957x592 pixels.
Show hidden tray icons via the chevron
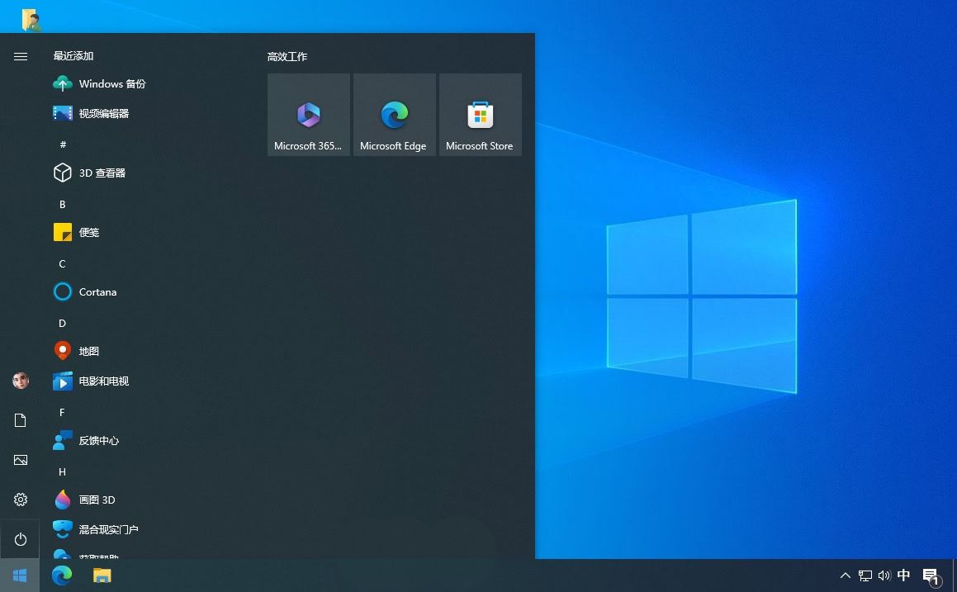pos(845,575)
